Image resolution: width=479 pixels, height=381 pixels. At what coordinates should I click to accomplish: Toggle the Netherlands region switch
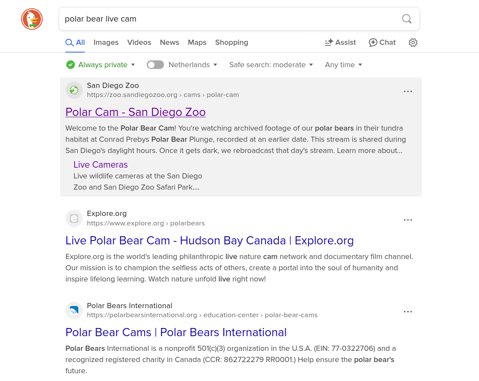(x=155, y=65)
